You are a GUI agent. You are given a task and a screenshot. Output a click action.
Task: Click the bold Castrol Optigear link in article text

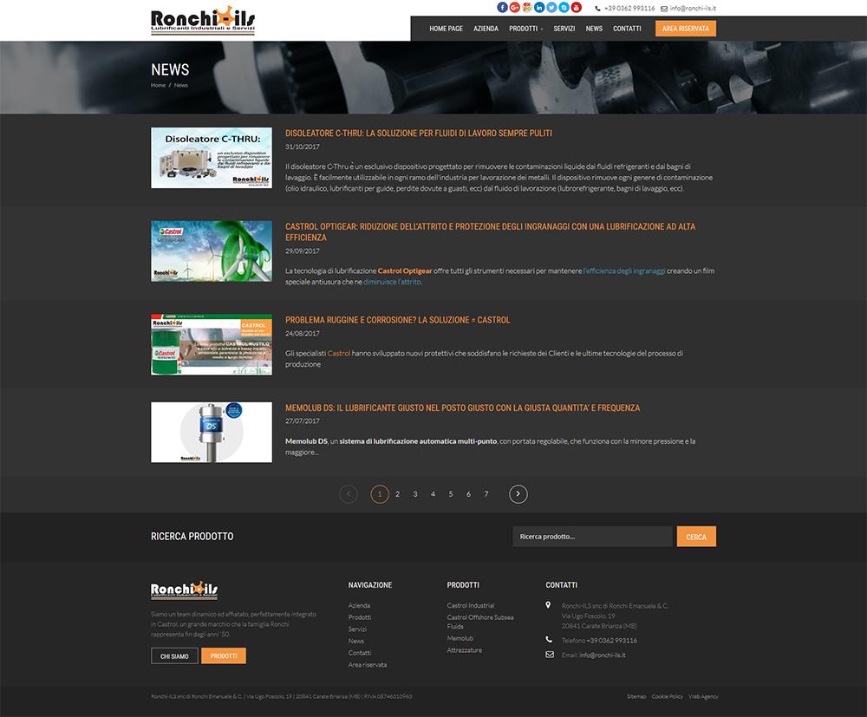pos(405,271)
